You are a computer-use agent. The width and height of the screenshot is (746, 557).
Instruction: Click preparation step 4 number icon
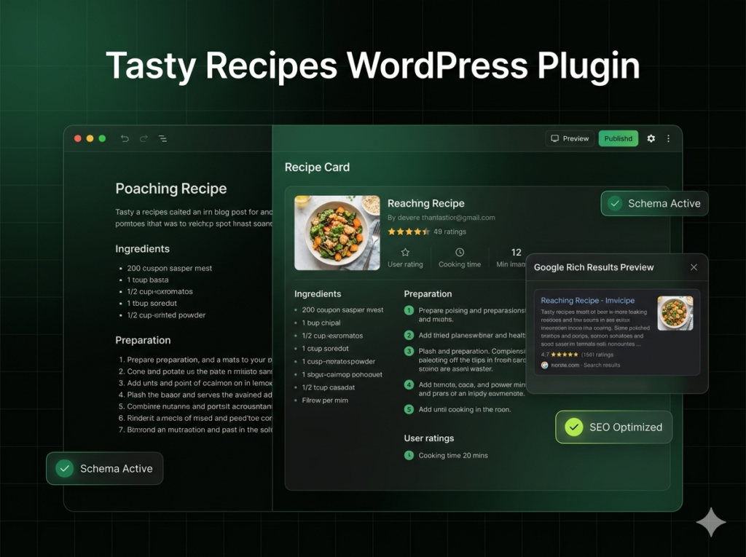409,385
